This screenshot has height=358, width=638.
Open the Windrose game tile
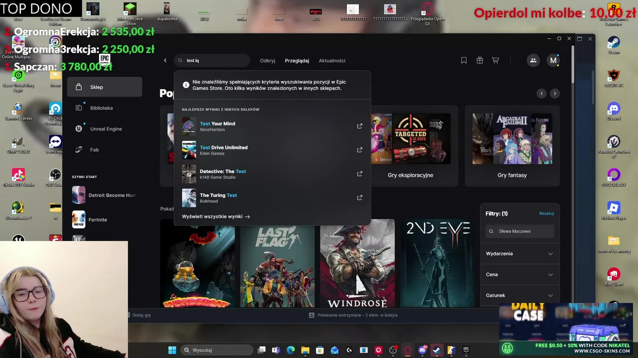(357, 264)
